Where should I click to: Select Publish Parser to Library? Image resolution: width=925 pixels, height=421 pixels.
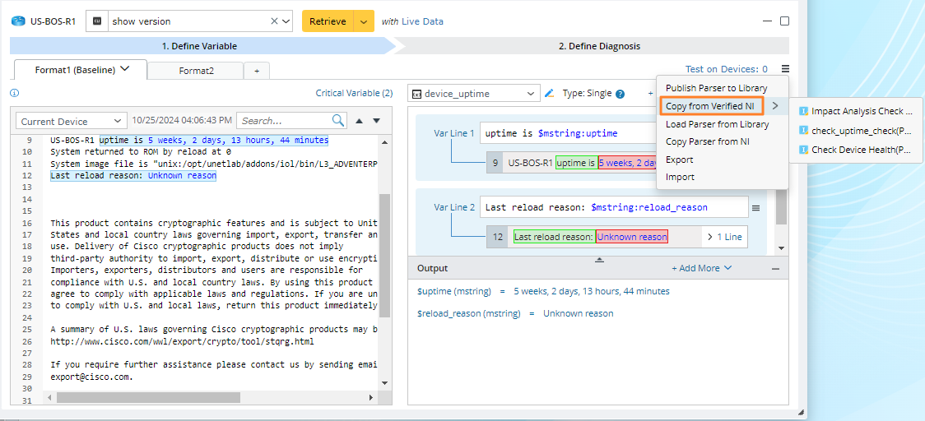click(x=716, y=88)
